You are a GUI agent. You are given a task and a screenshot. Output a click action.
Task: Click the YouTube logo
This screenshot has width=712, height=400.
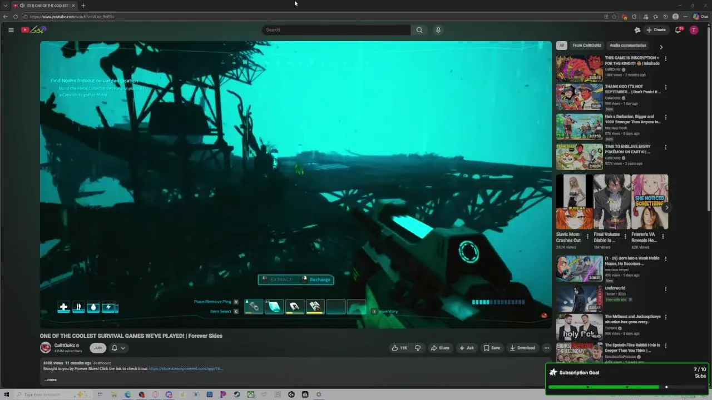pos(33,29)
